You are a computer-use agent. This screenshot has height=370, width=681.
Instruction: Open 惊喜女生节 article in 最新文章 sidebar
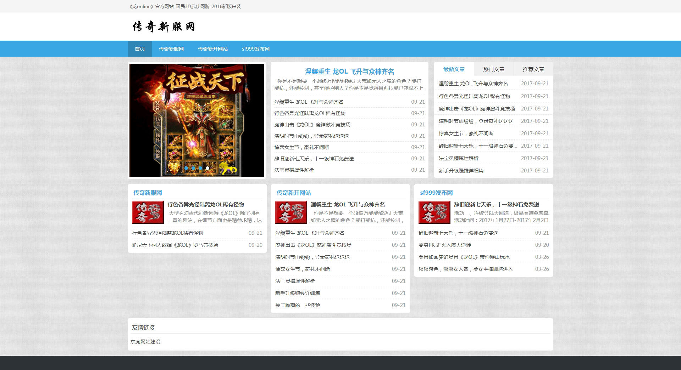pos(466,133)
